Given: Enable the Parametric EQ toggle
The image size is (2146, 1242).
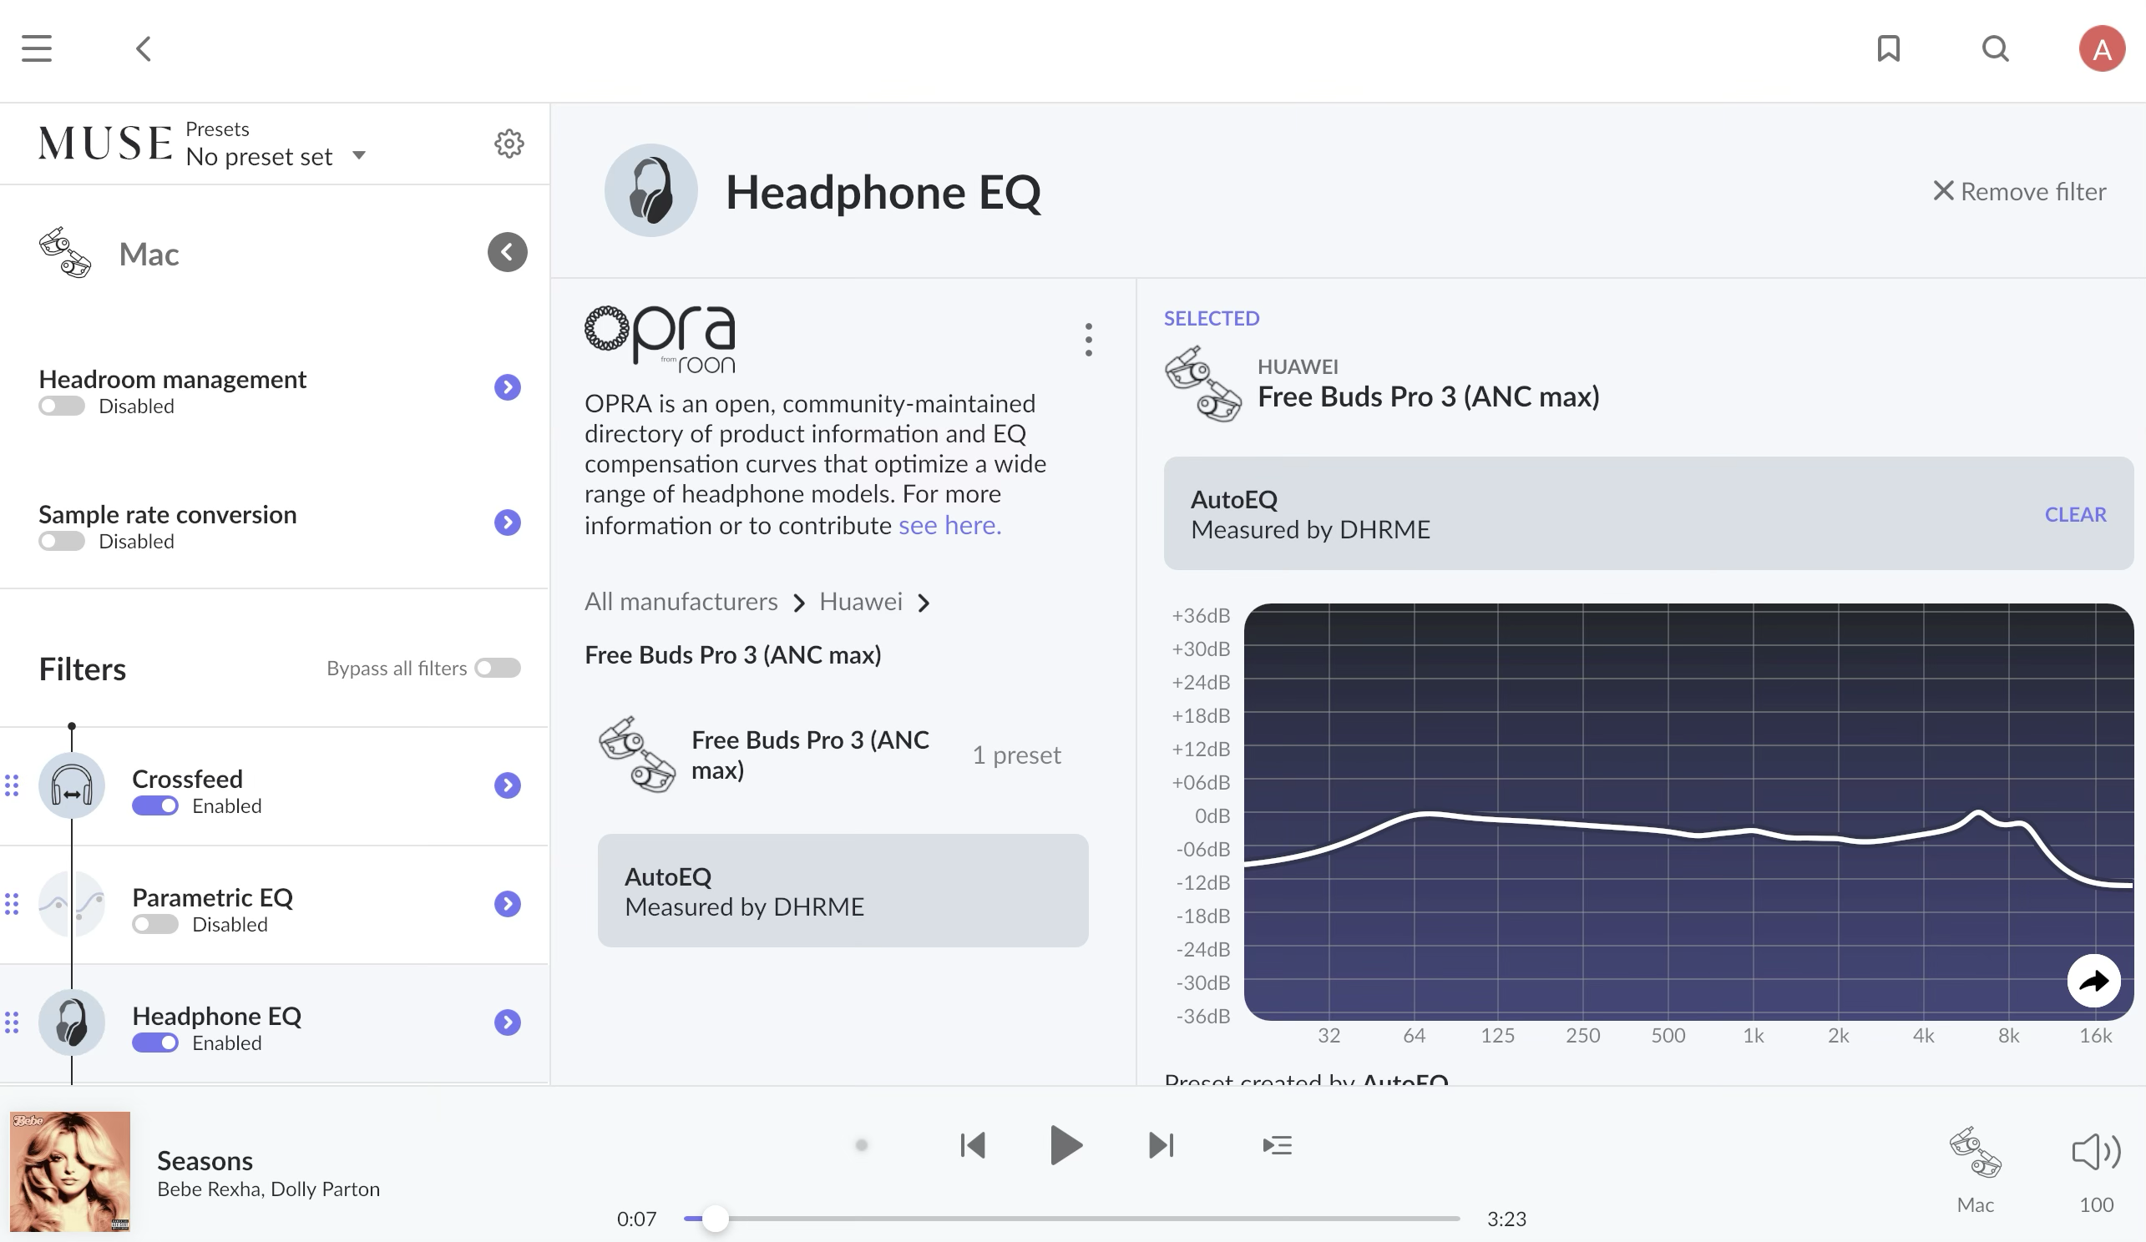Looking at the screenshot, I should (x=155, y=925).
